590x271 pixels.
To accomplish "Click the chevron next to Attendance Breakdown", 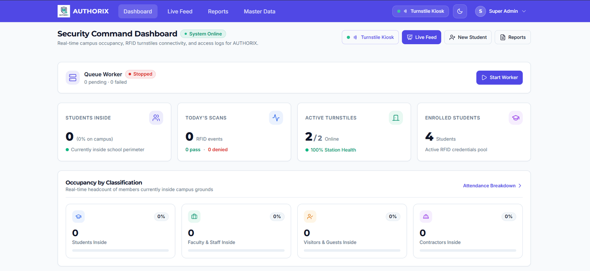I will pos(520,186).
